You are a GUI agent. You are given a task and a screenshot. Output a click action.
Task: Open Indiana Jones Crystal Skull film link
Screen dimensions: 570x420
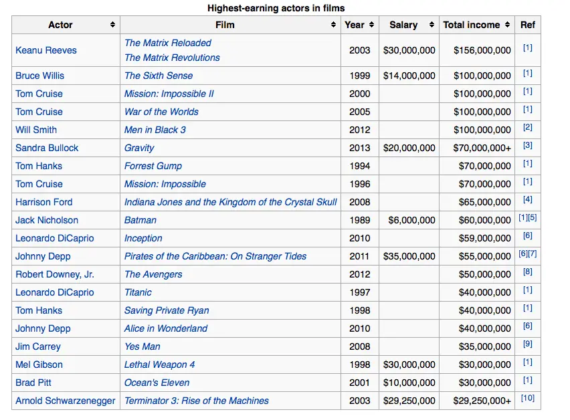click(x=231, y=202)
